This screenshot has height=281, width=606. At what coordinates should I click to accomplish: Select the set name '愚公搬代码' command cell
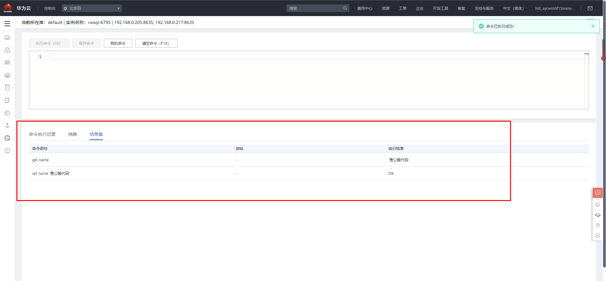51,174
